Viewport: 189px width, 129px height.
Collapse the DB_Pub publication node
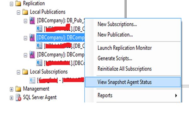click(x=26, y=21)
